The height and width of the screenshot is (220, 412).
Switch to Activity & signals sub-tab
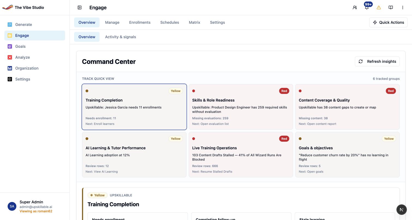click(120, 37)
